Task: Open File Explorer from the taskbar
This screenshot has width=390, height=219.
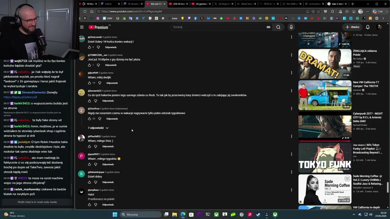Action: point(175,214)
